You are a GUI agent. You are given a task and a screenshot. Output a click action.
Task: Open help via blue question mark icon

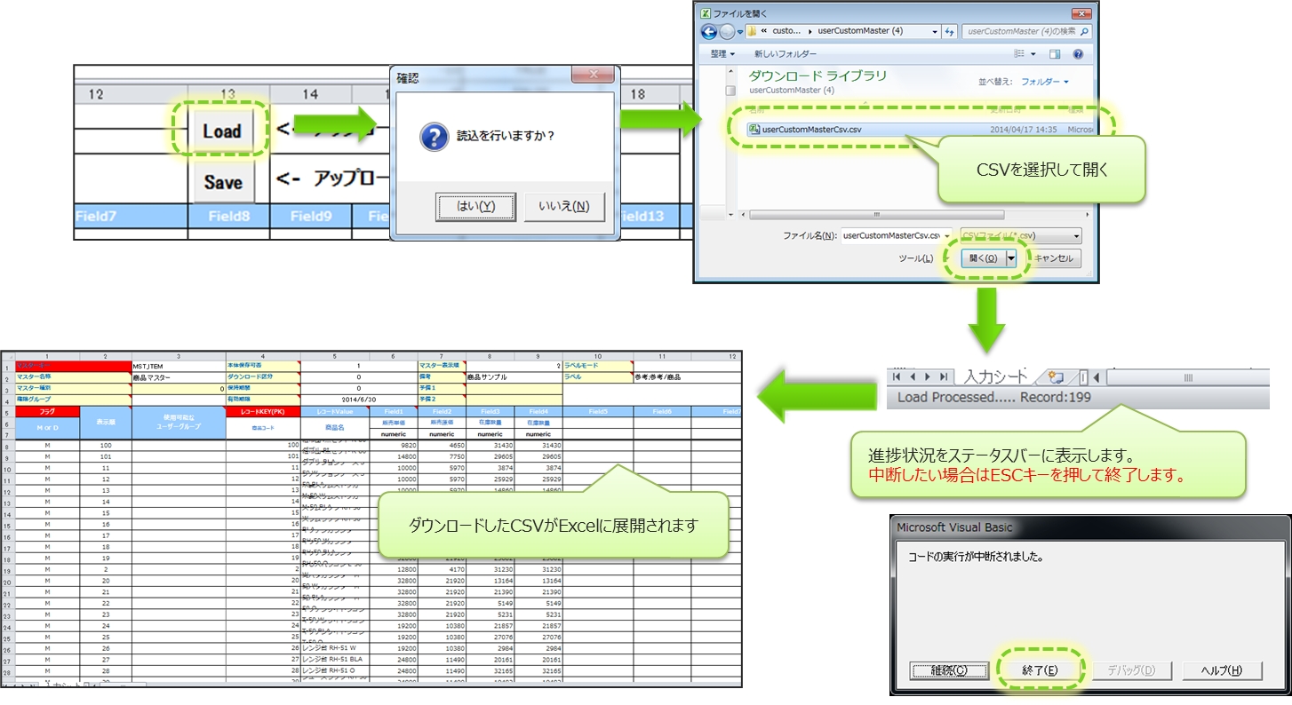1078,54
